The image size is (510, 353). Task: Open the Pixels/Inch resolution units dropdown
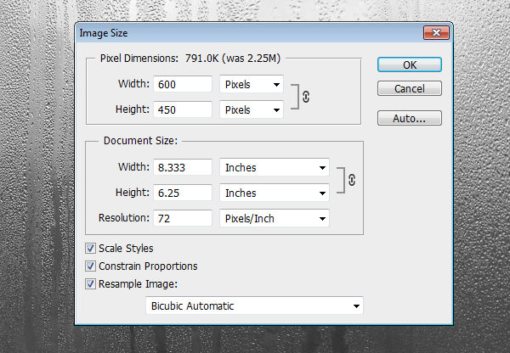click(275, 219)
